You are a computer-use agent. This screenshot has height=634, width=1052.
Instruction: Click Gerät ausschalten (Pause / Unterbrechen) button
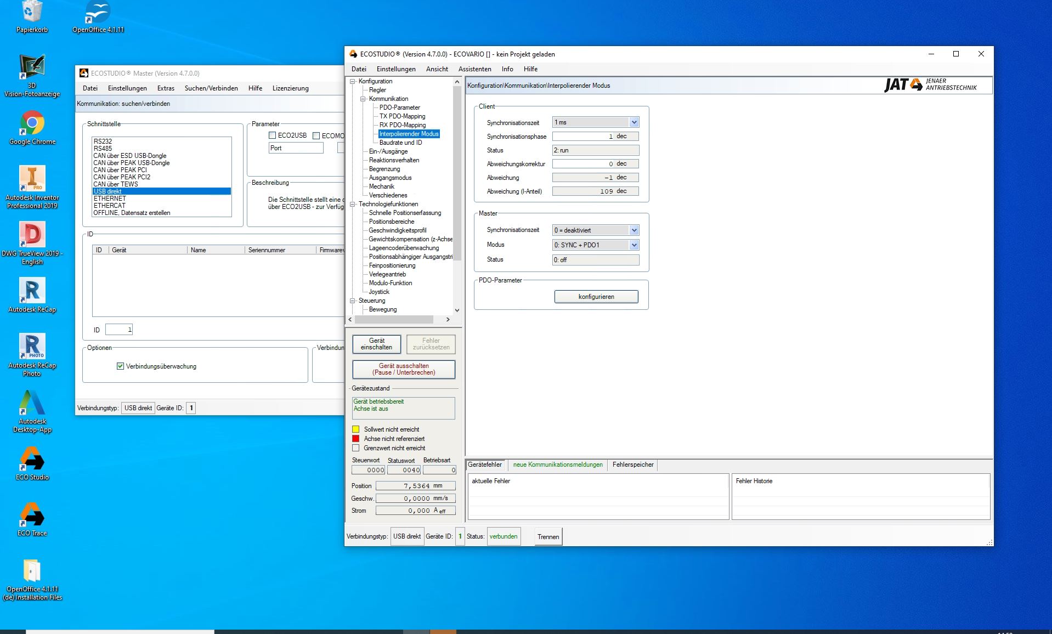point(404,369)
